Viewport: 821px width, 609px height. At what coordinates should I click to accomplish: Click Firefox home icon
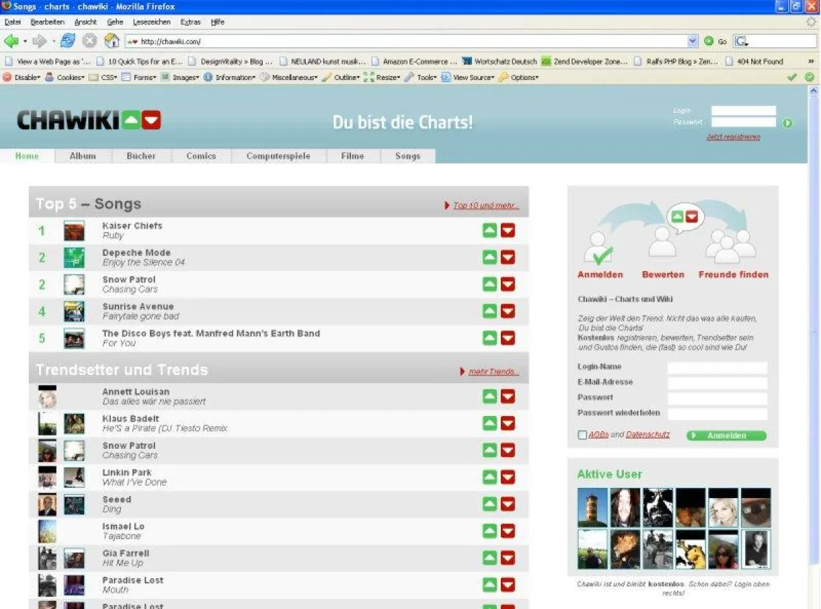coord(112,40)
